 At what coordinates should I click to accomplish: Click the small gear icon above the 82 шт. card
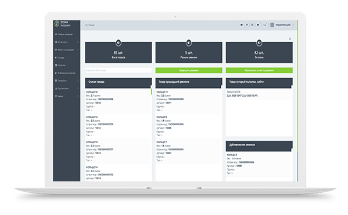(290, 39)
